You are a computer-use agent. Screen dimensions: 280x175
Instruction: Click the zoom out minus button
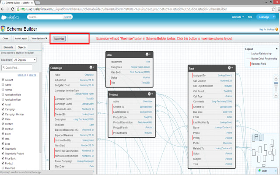pyautogui.click(x=276, y=95)
